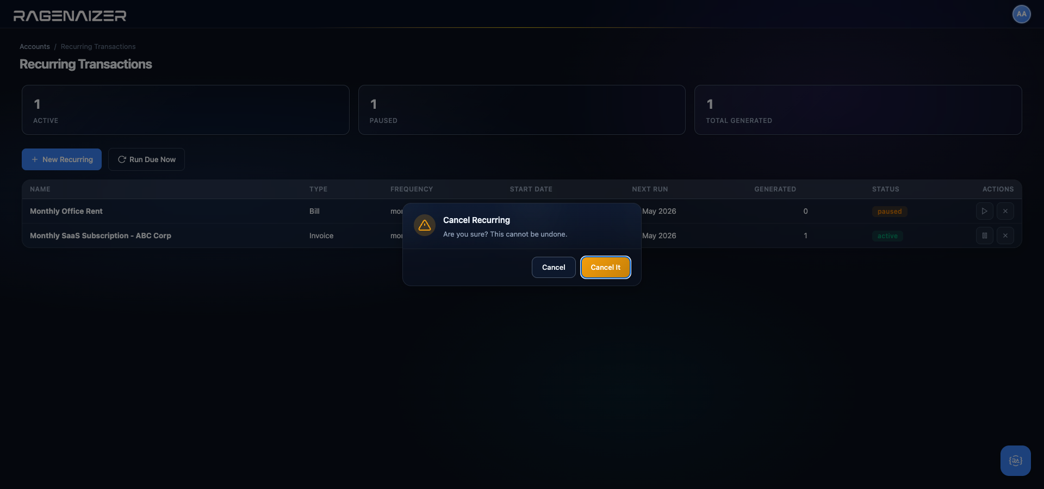Viewport: 1044px width, 489px height.
Task: Select the Monthly Office Rent row name
Action: point(66,211)
